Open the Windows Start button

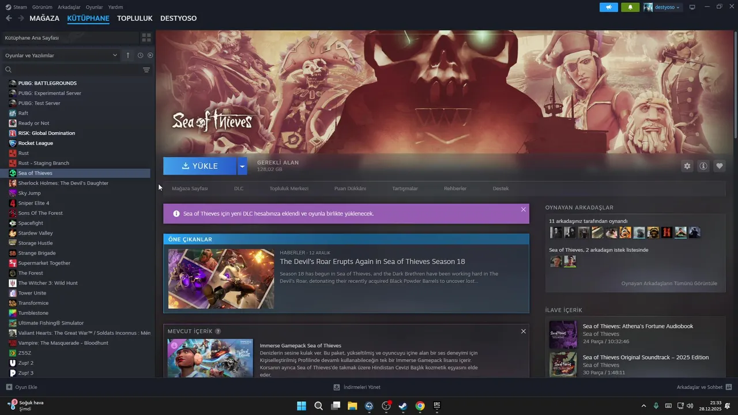302,406
